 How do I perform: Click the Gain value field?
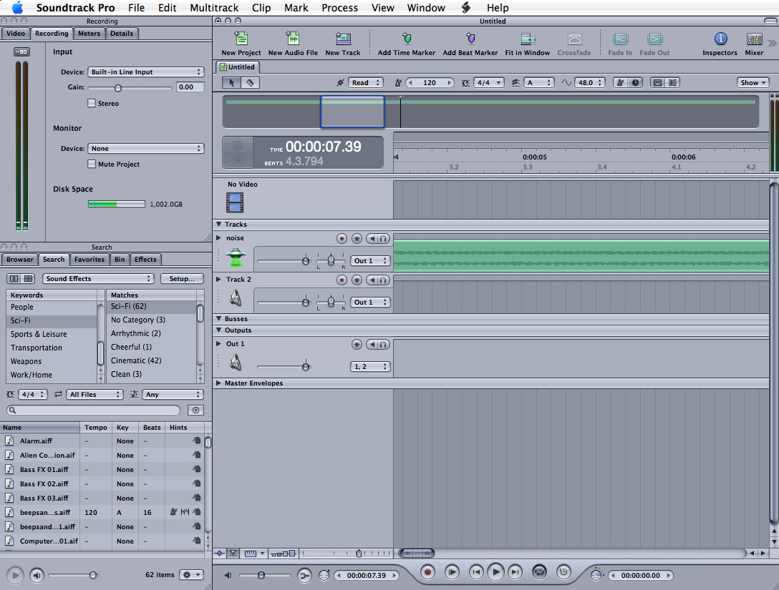click(190, 87)
